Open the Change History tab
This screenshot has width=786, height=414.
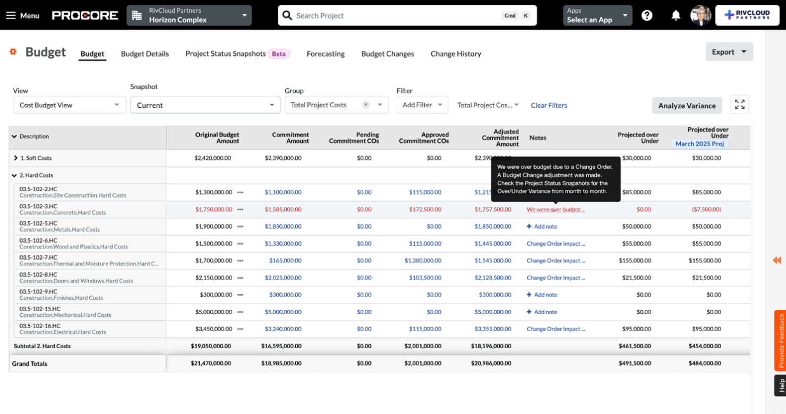(x=456, y=54)
